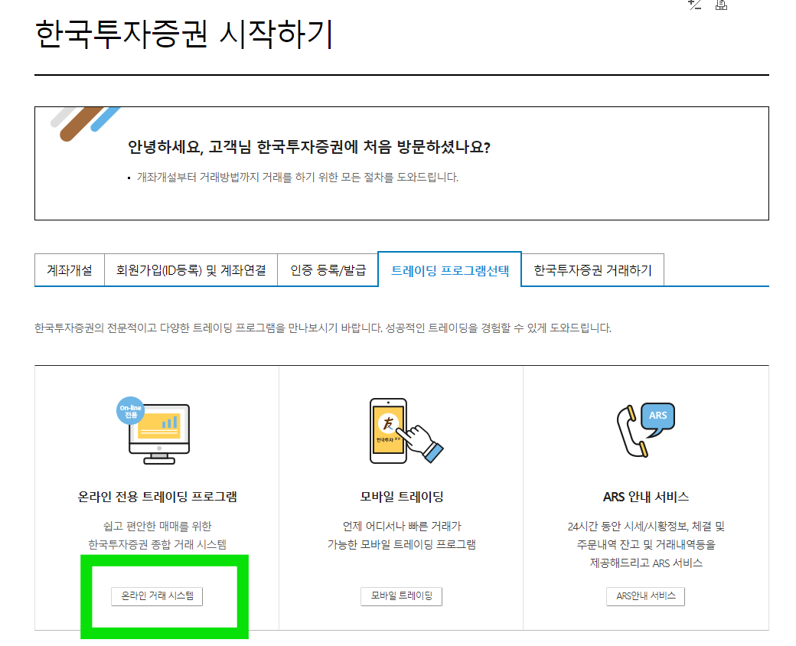
Task: Click the ARS telephone icon
Action: (x=646, y=429)
